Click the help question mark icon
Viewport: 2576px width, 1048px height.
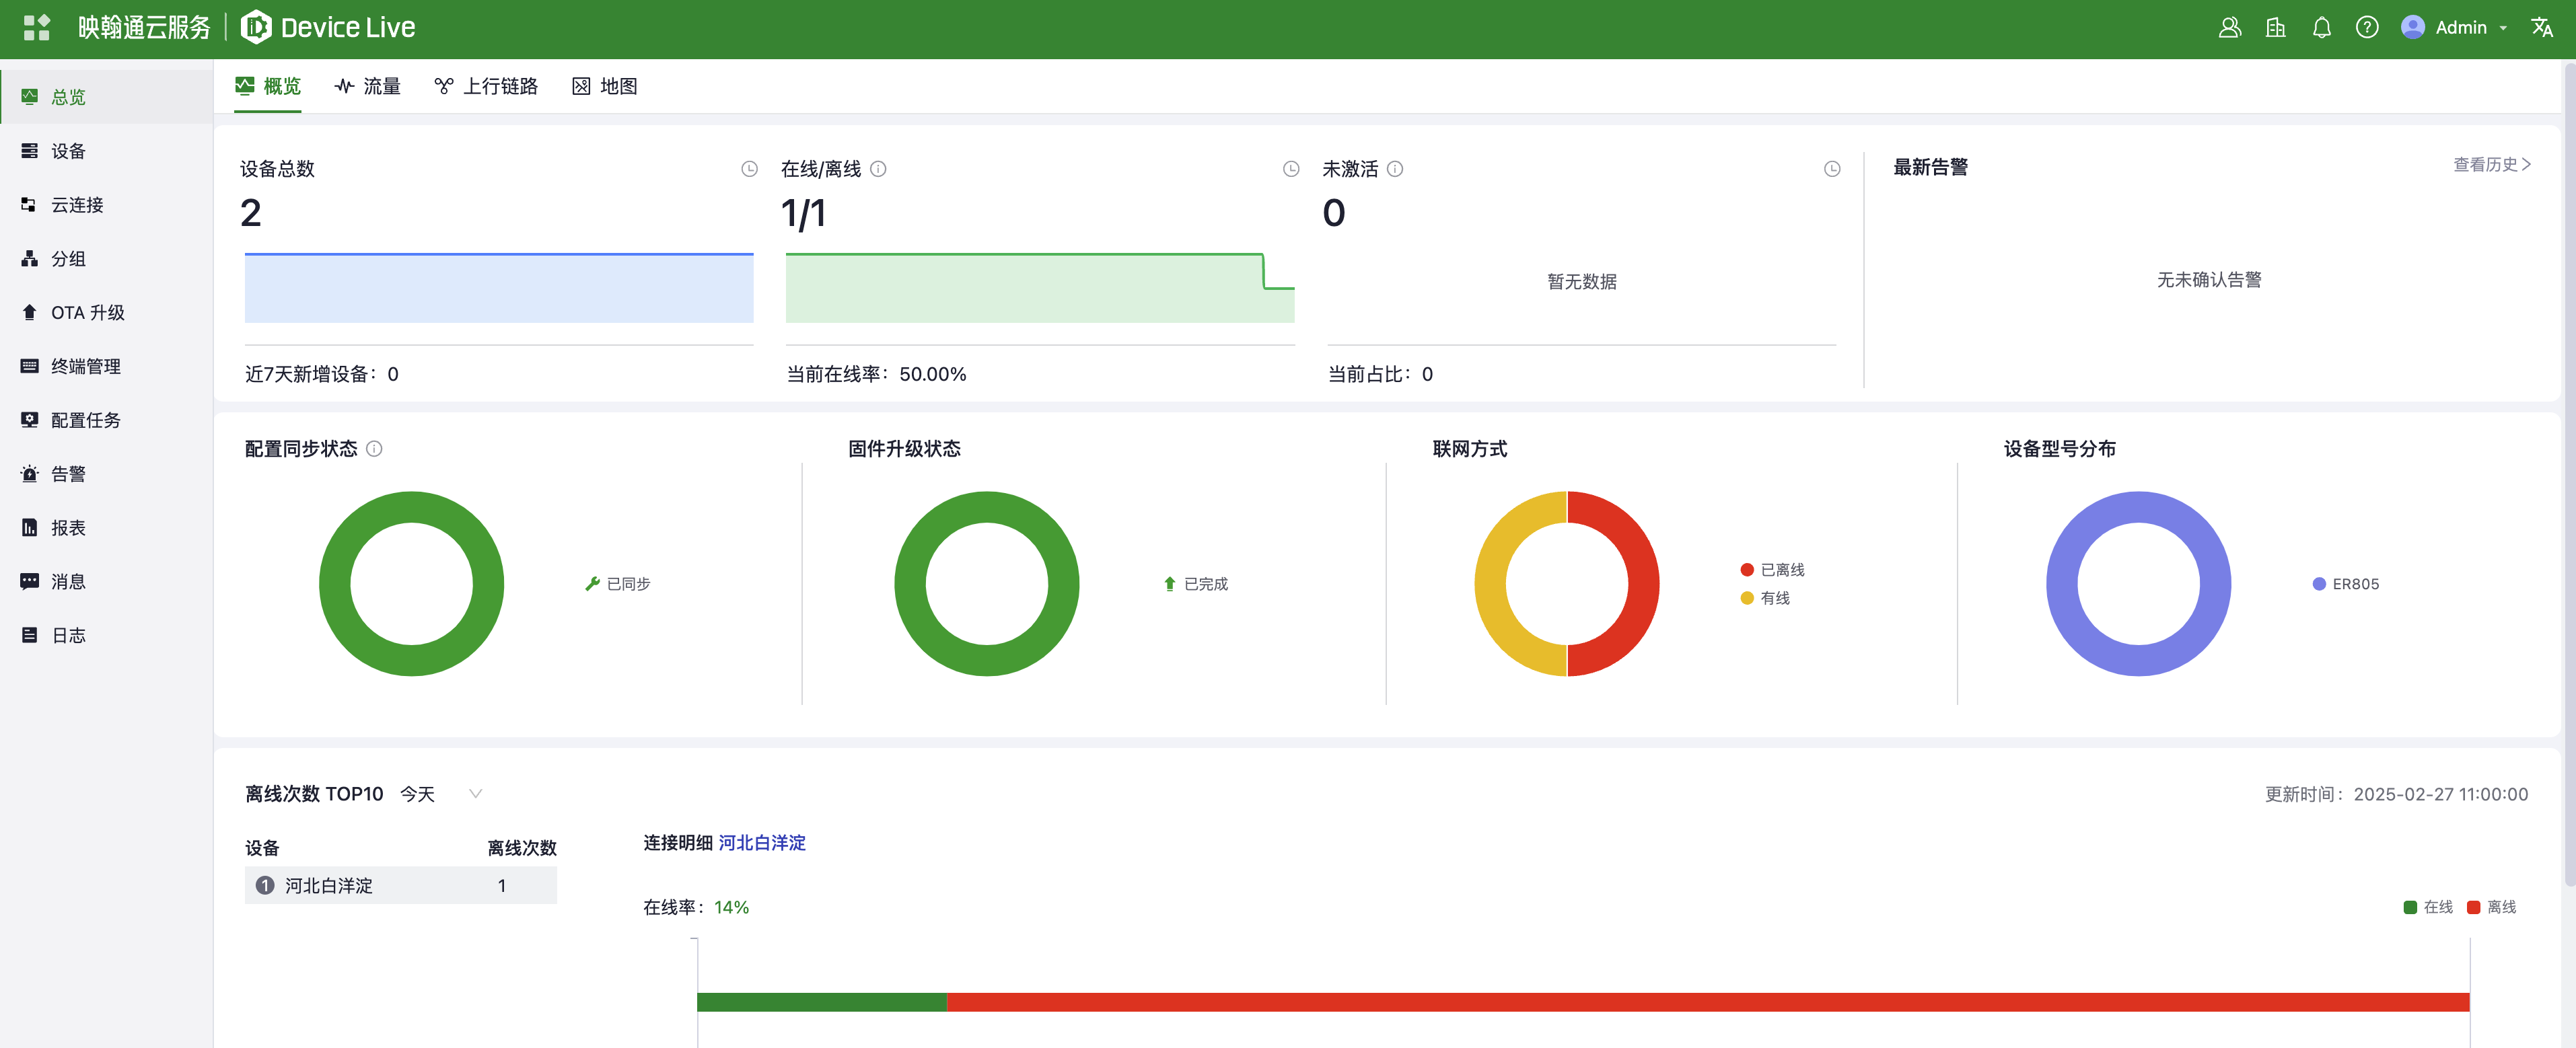2366,27
